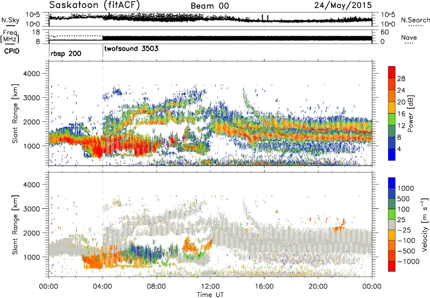Click the 'Freq. [MHz]' axis label
Viewport: 430px width, 298px height.
point(10,37)
